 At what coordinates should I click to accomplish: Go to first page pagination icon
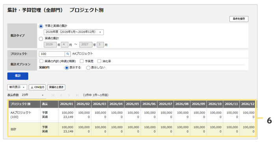tap(53, 95)
